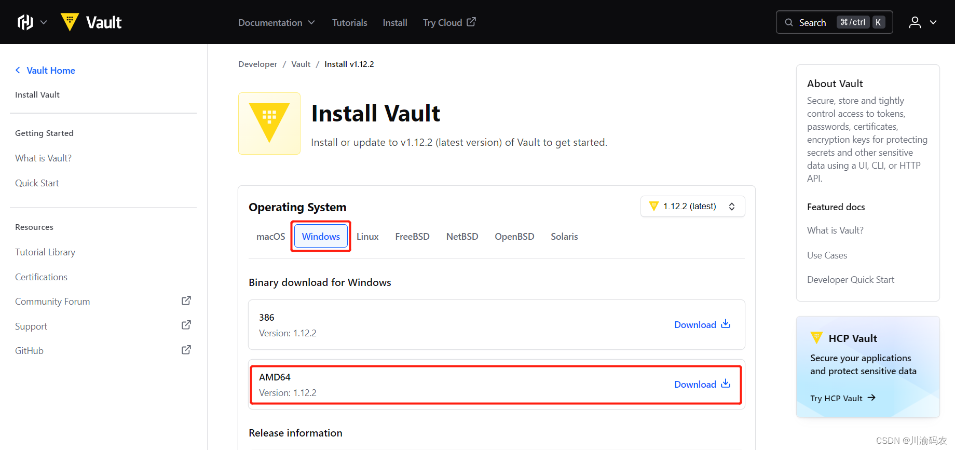
Task: Select the Windows tab
Action: 321,236
